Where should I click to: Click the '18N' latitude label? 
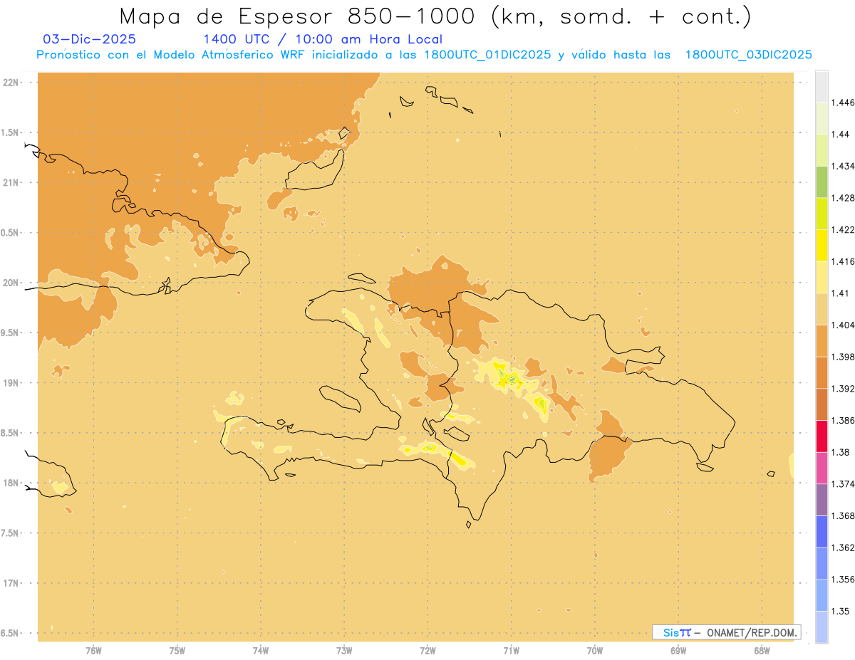[x=11, y=483]
